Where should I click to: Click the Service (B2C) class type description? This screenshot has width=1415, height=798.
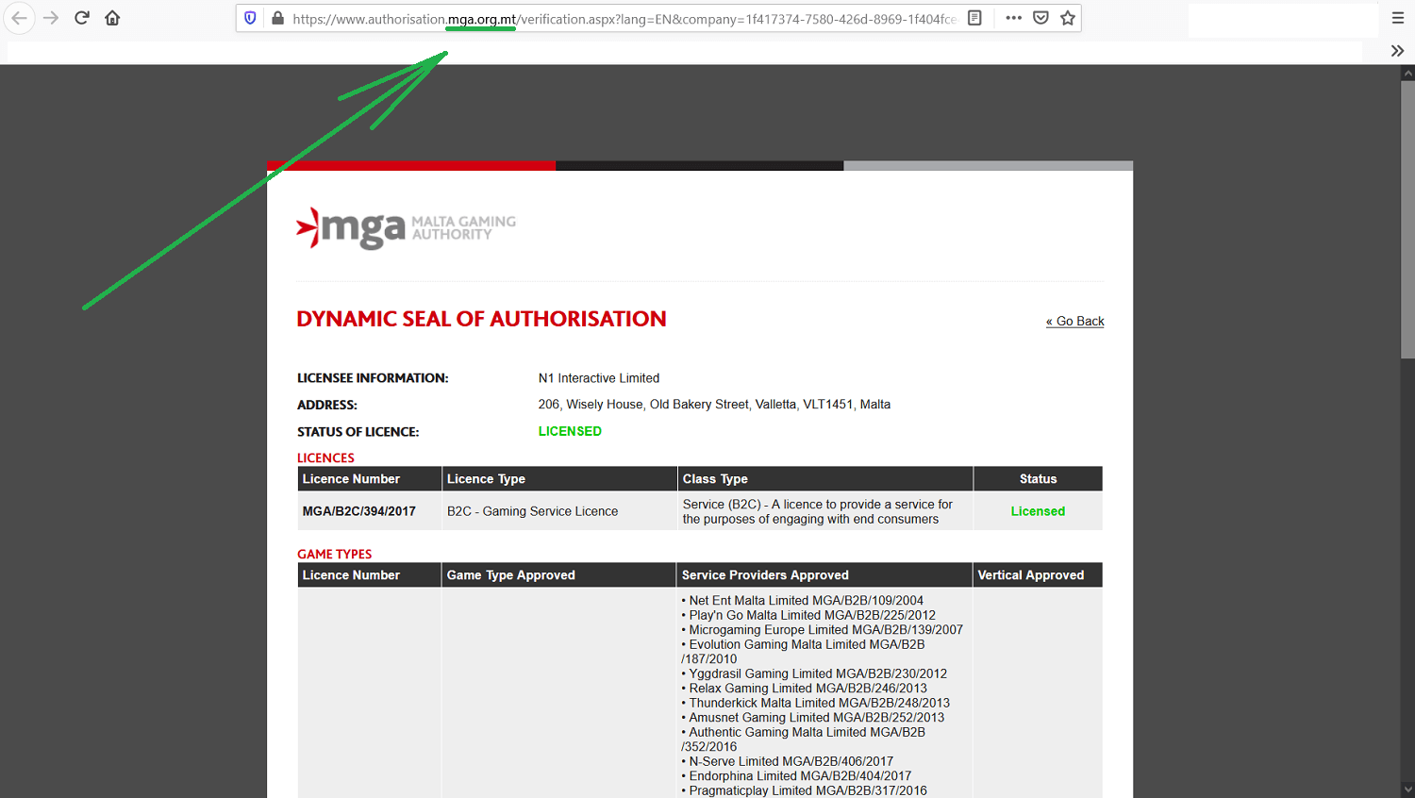818,511
